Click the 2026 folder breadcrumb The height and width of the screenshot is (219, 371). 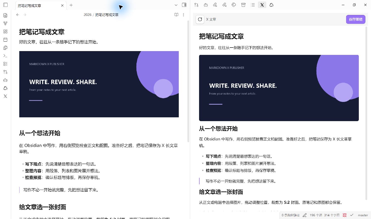87,15
